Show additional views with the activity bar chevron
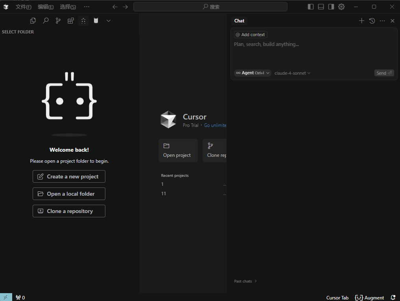Image resolution: width=400 pixels, height=301 pixels. [x=109, y=21]
